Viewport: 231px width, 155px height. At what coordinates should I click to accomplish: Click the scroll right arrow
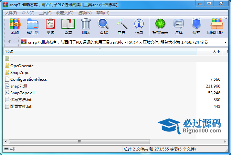(x=225, y=142)
